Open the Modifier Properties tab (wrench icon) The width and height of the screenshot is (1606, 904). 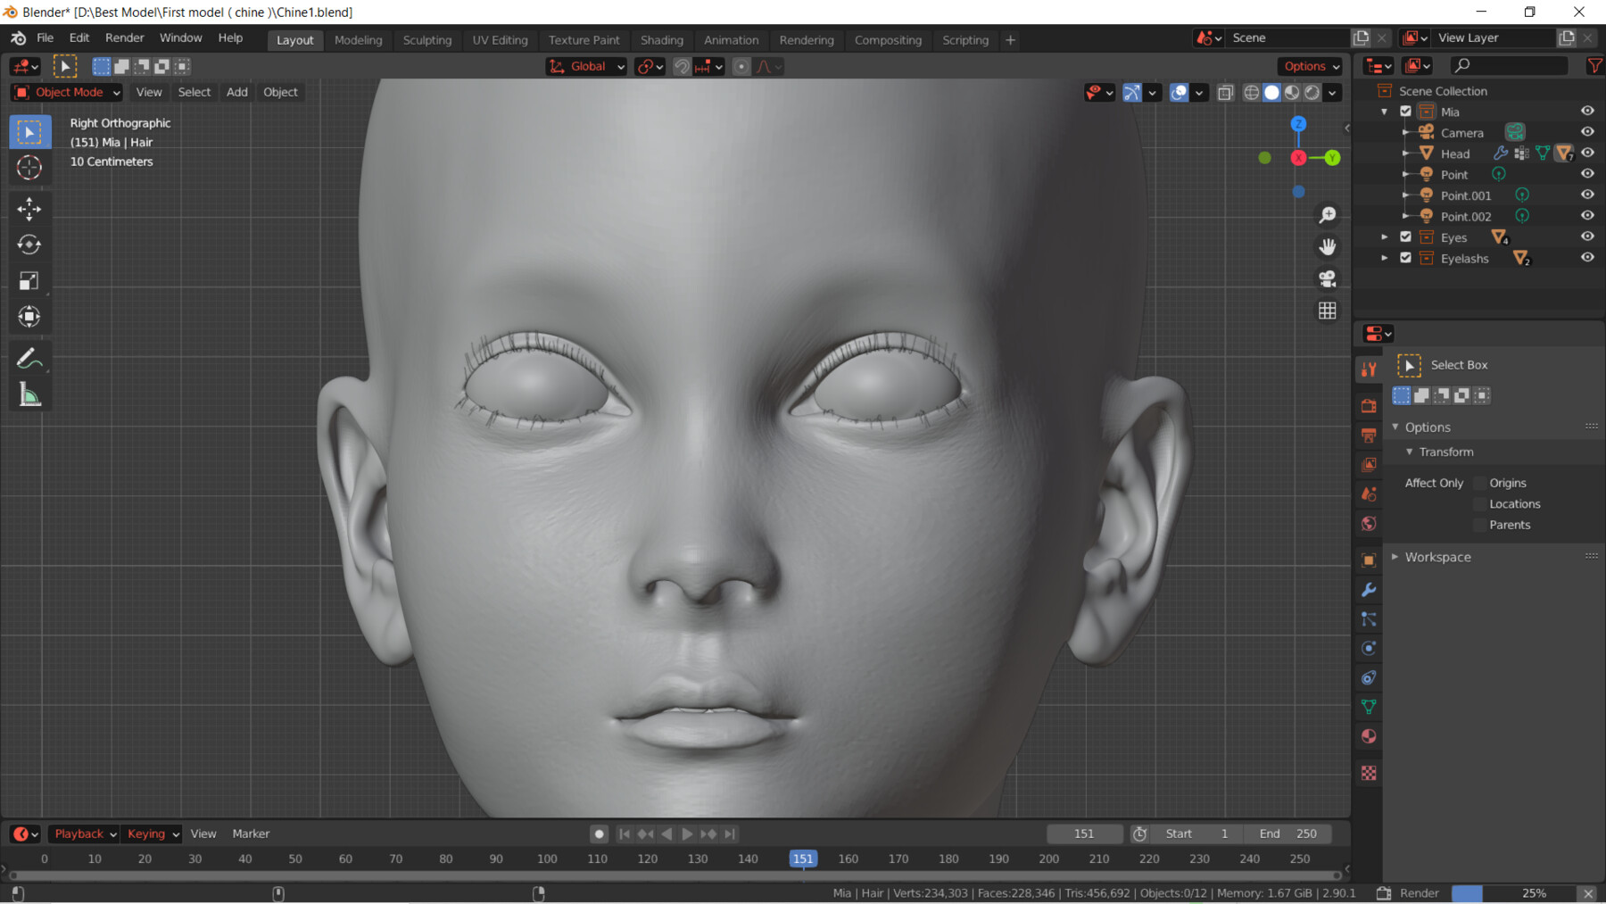[1370, 589]
